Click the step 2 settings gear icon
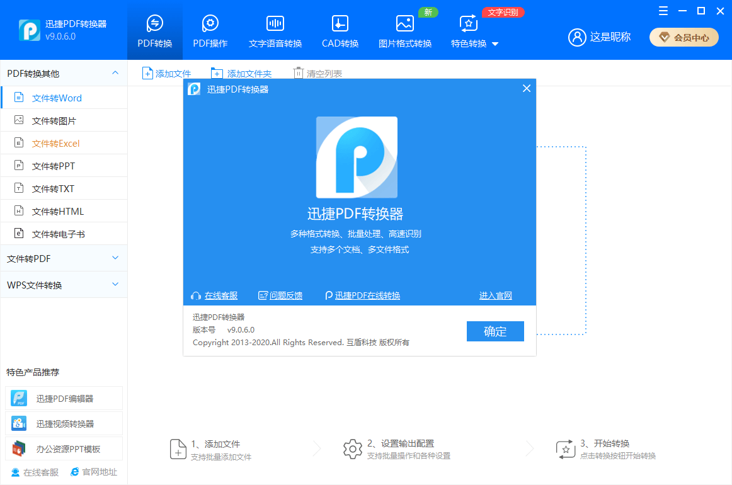The width and height of the screenshot is (732, 485). [353, 449]
